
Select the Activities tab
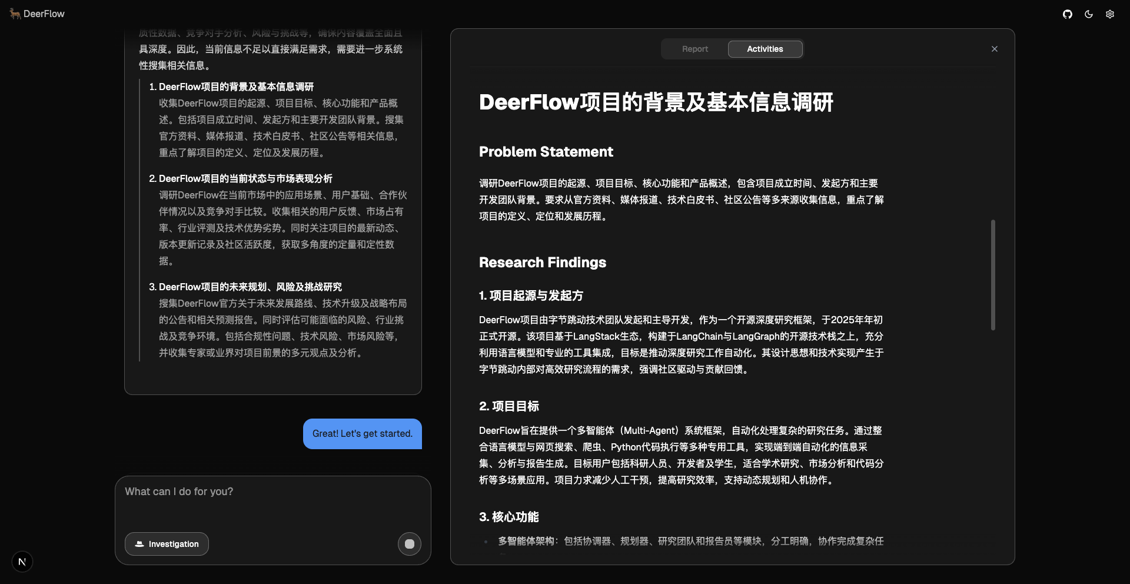(765, 49)
